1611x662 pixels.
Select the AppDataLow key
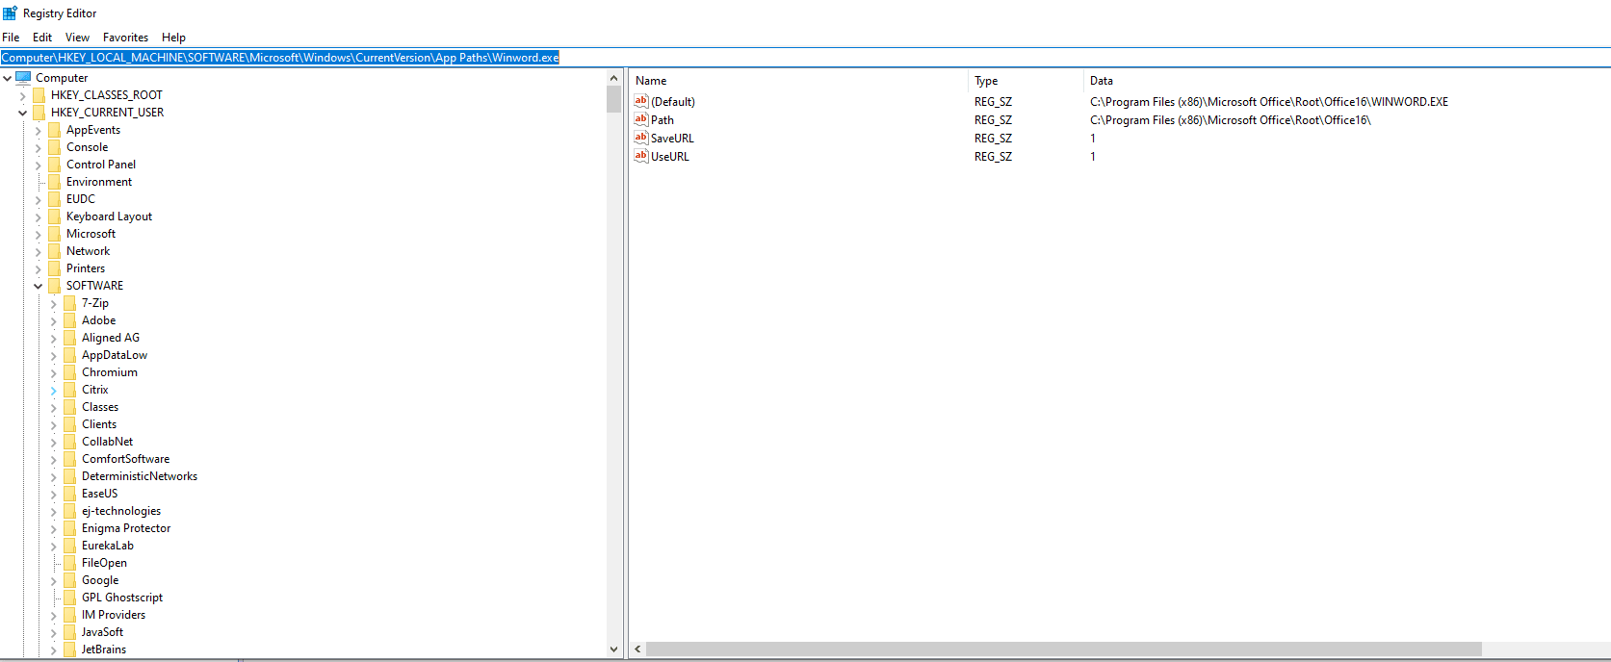[x=115, y=355]
